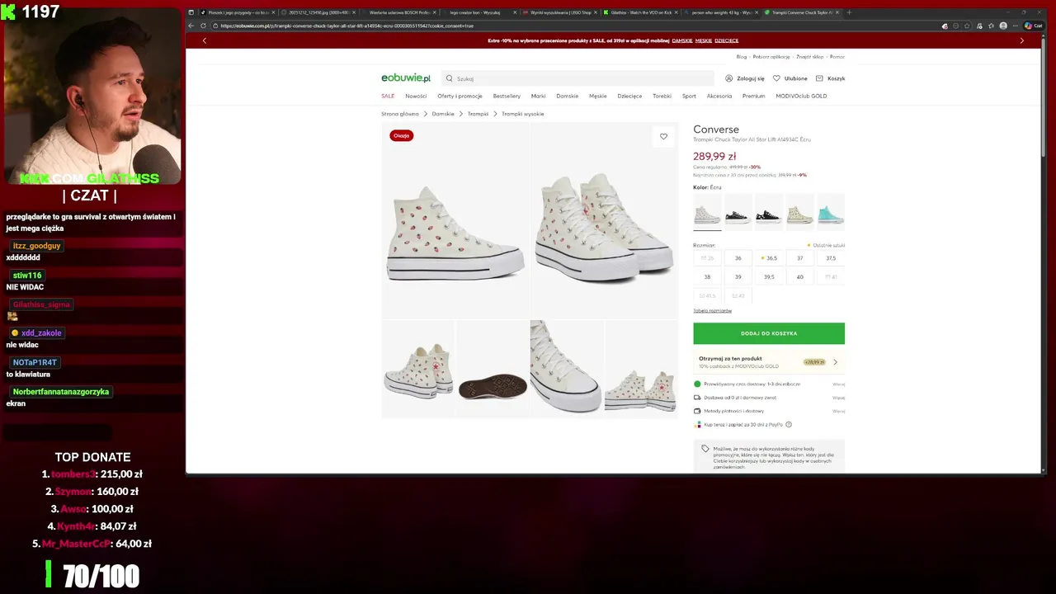Open main left side-view shoe image
This screenshot has height=594, width=1056.
[x=455, y=220]
